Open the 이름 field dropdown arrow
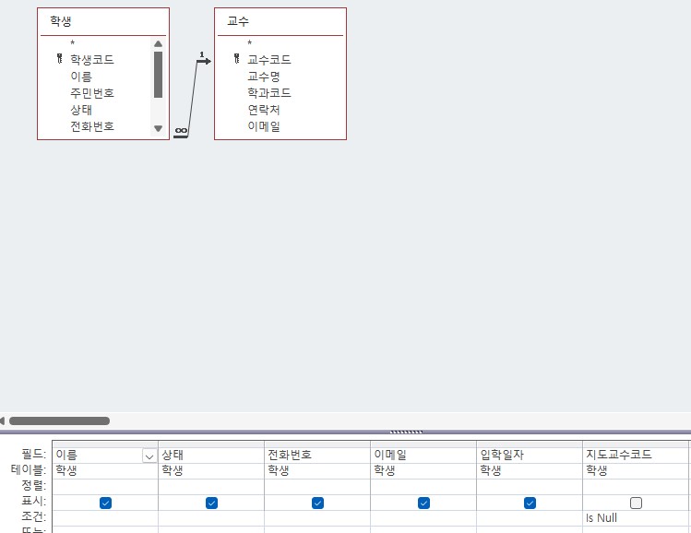This screenshot has width=691, height=533. (149, 456)
